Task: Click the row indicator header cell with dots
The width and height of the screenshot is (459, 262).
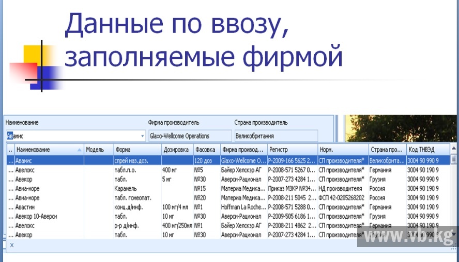Action: [x=10, y=150]
